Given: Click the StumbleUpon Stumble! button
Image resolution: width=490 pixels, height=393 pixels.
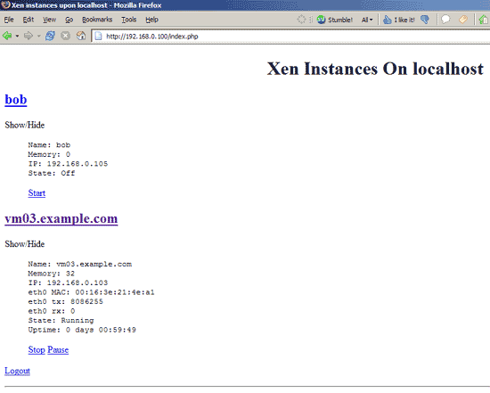Looking at the screenshot, I should point(335,20).
